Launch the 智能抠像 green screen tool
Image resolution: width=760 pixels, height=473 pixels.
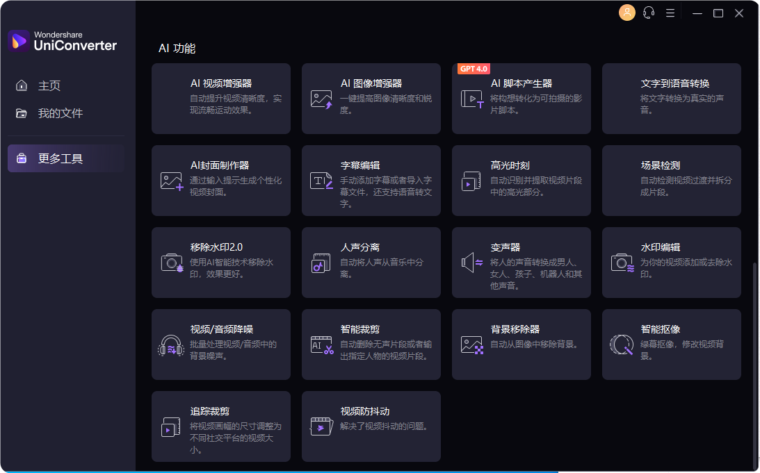[671, 345]
